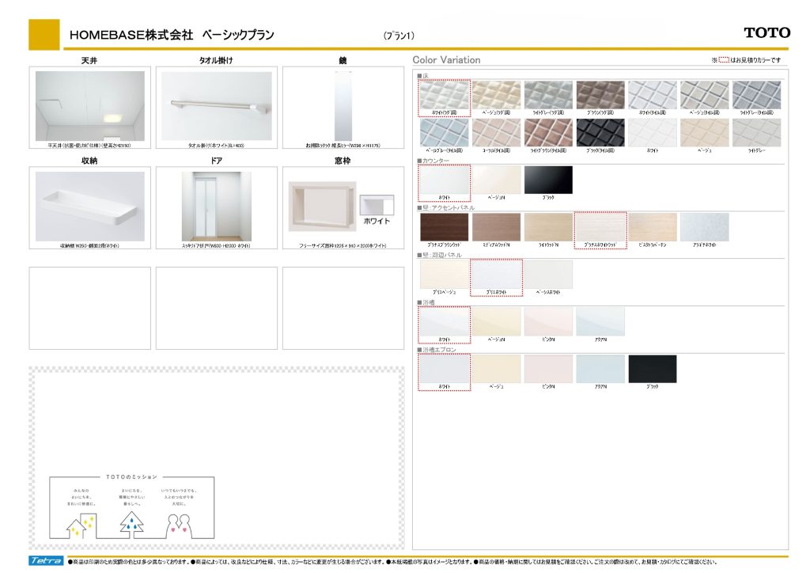Choose the black bathtub apron swatch
The image size is (810, 573).
coord(653,369)
